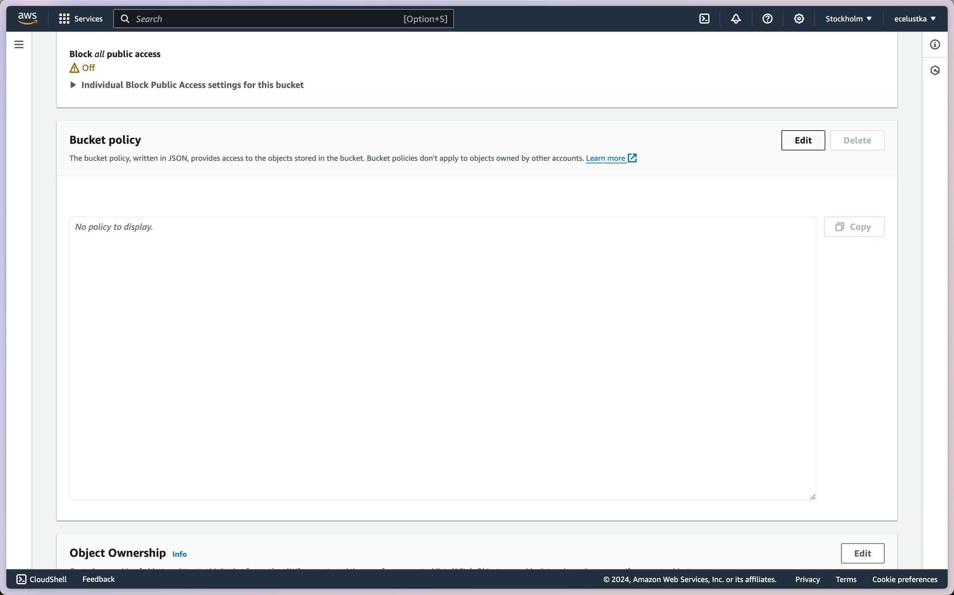Click Edit button for Bucket policy

click(803, 140)
